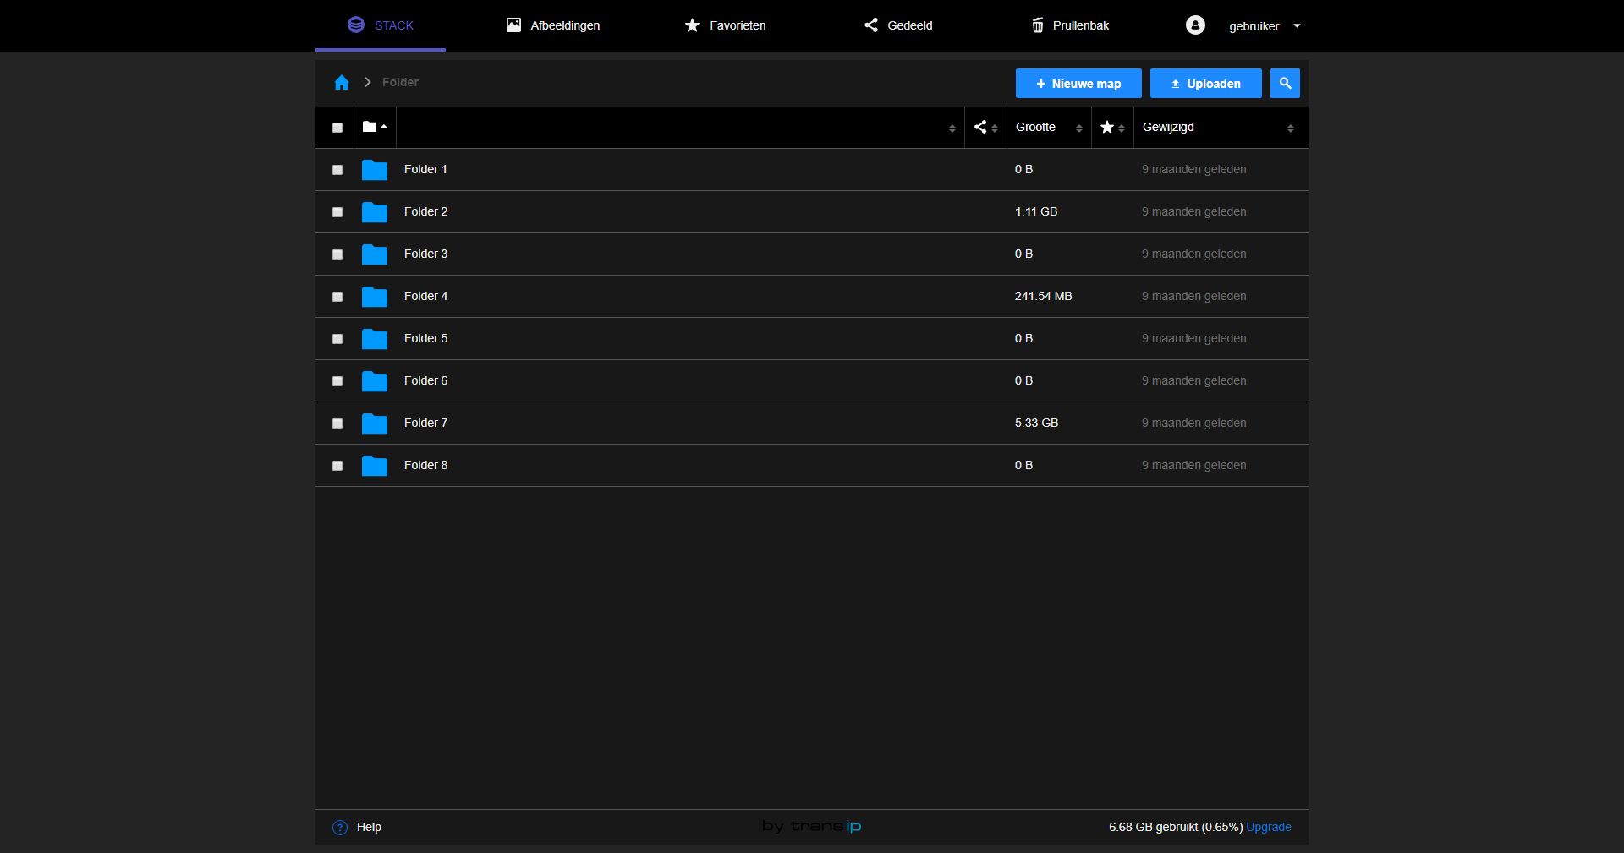Sort folders by Grootte column
This screenshot has height=853, width=1624.
pos(1035,127)
